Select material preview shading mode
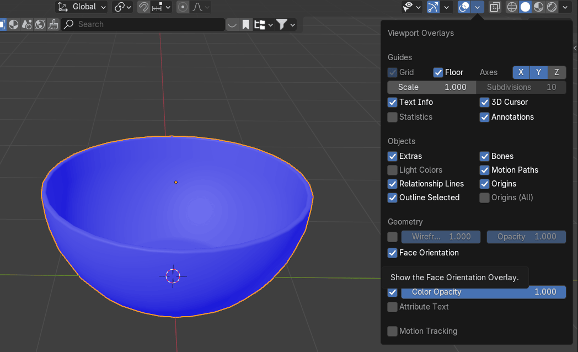This screenshot has width=578, height=352. pos(538,7)
